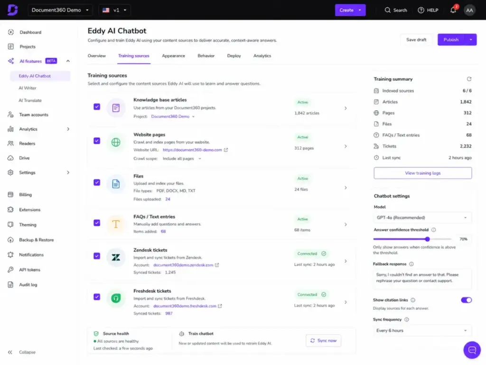Uncheck the Zendesk tickets checkbox
The width and height of the screenshot is (486, 365).
[x=97, y=256]
